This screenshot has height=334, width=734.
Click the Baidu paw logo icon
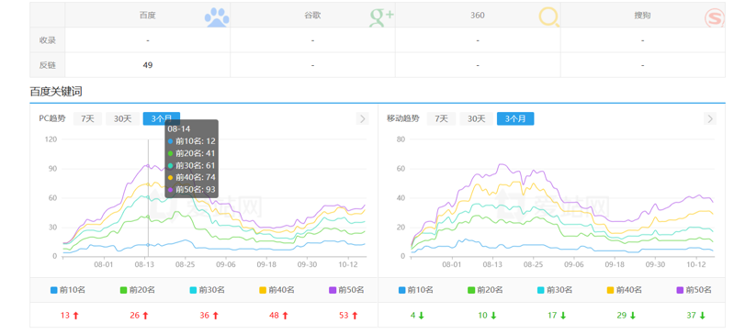[217, 17]
